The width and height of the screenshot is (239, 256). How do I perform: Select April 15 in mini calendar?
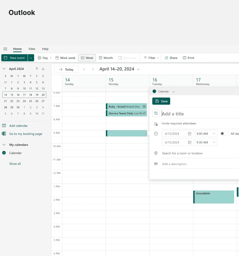[x=12, y=95]
